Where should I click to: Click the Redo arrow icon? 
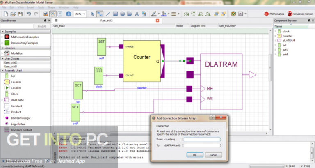pyautogui.click(x=36, y=14)
